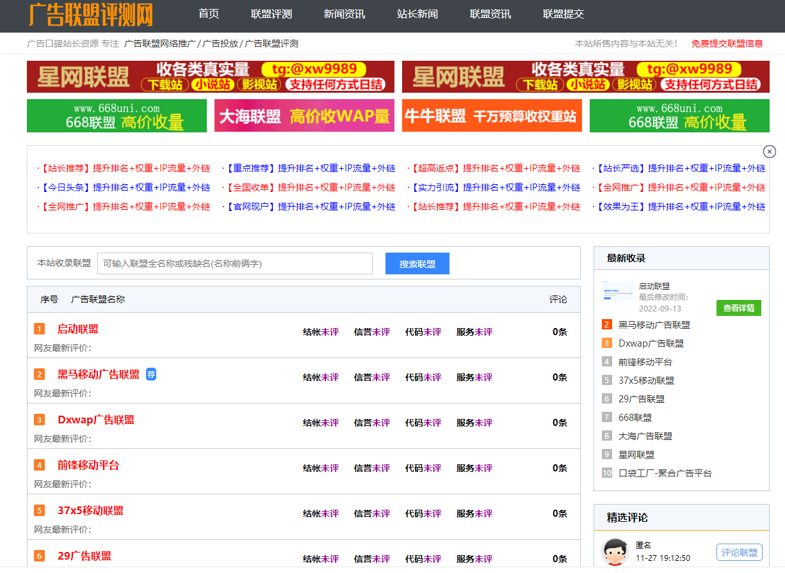Click the 广告联盟评测网 site logo

coord(90,14)
